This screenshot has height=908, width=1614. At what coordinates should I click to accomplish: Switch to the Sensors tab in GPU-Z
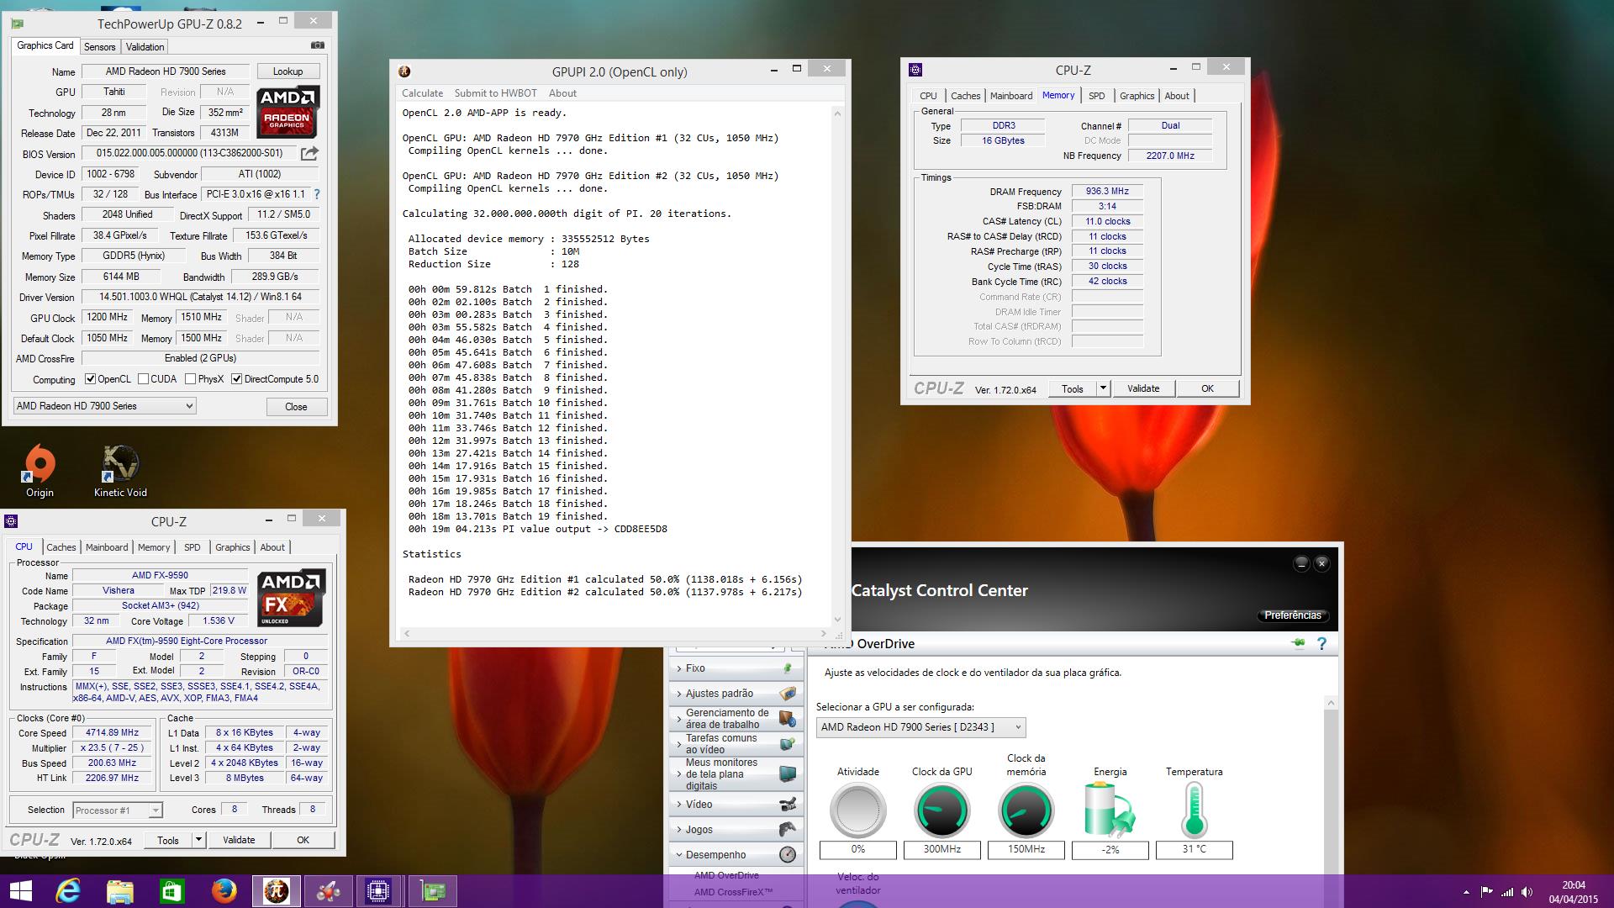[x=99, y=47]
